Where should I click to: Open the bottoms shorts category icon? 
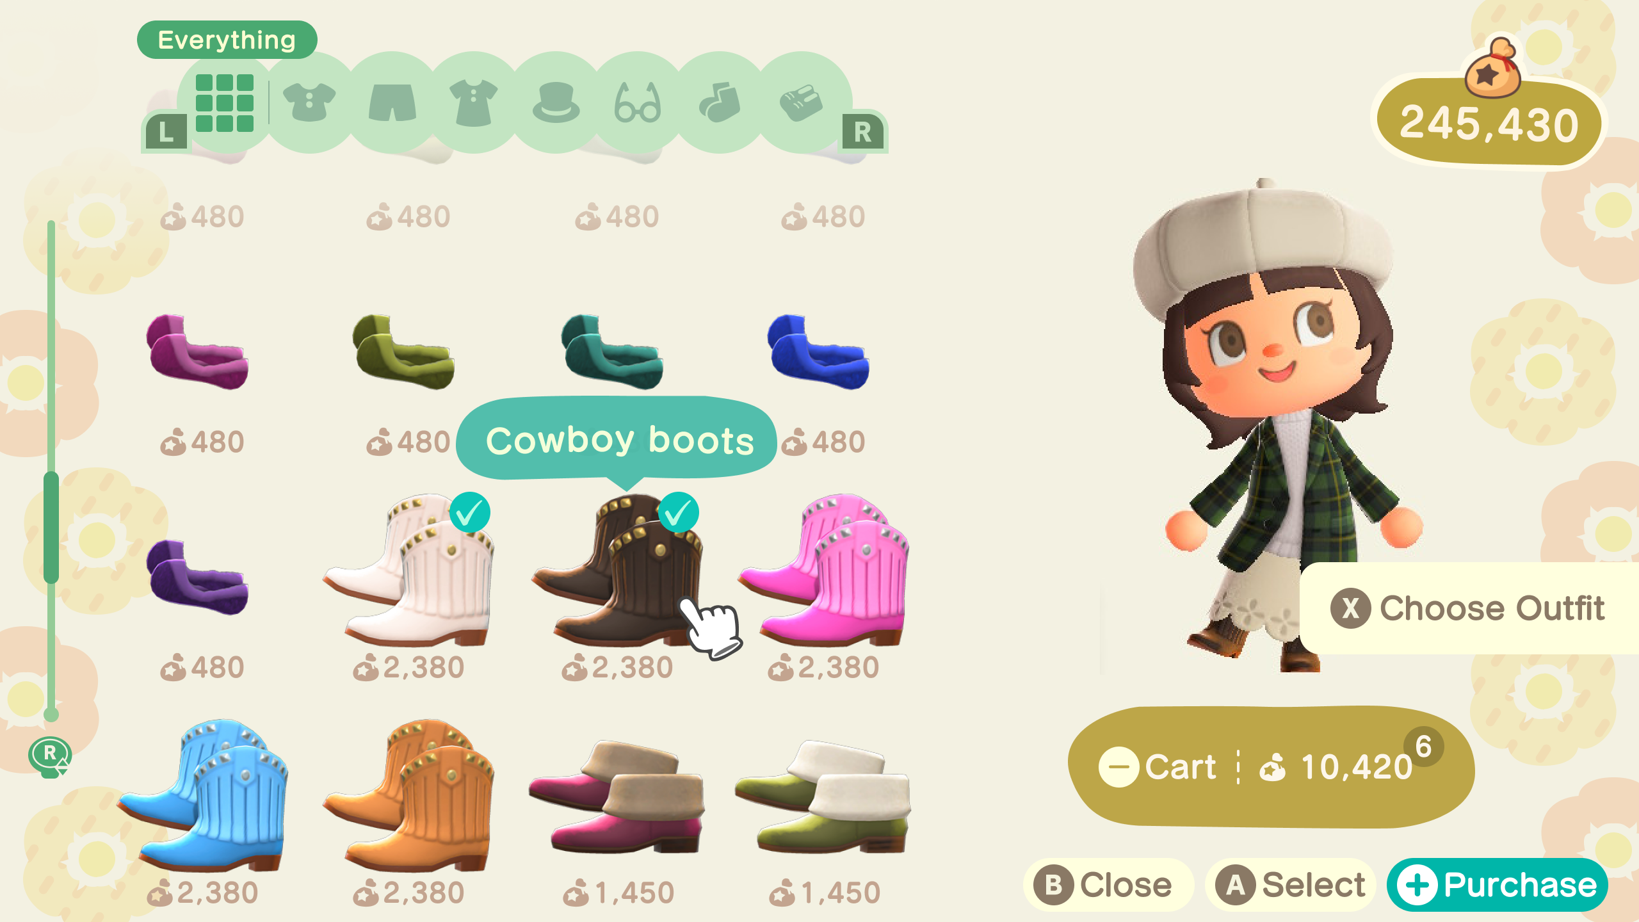(x=392, y=102)
